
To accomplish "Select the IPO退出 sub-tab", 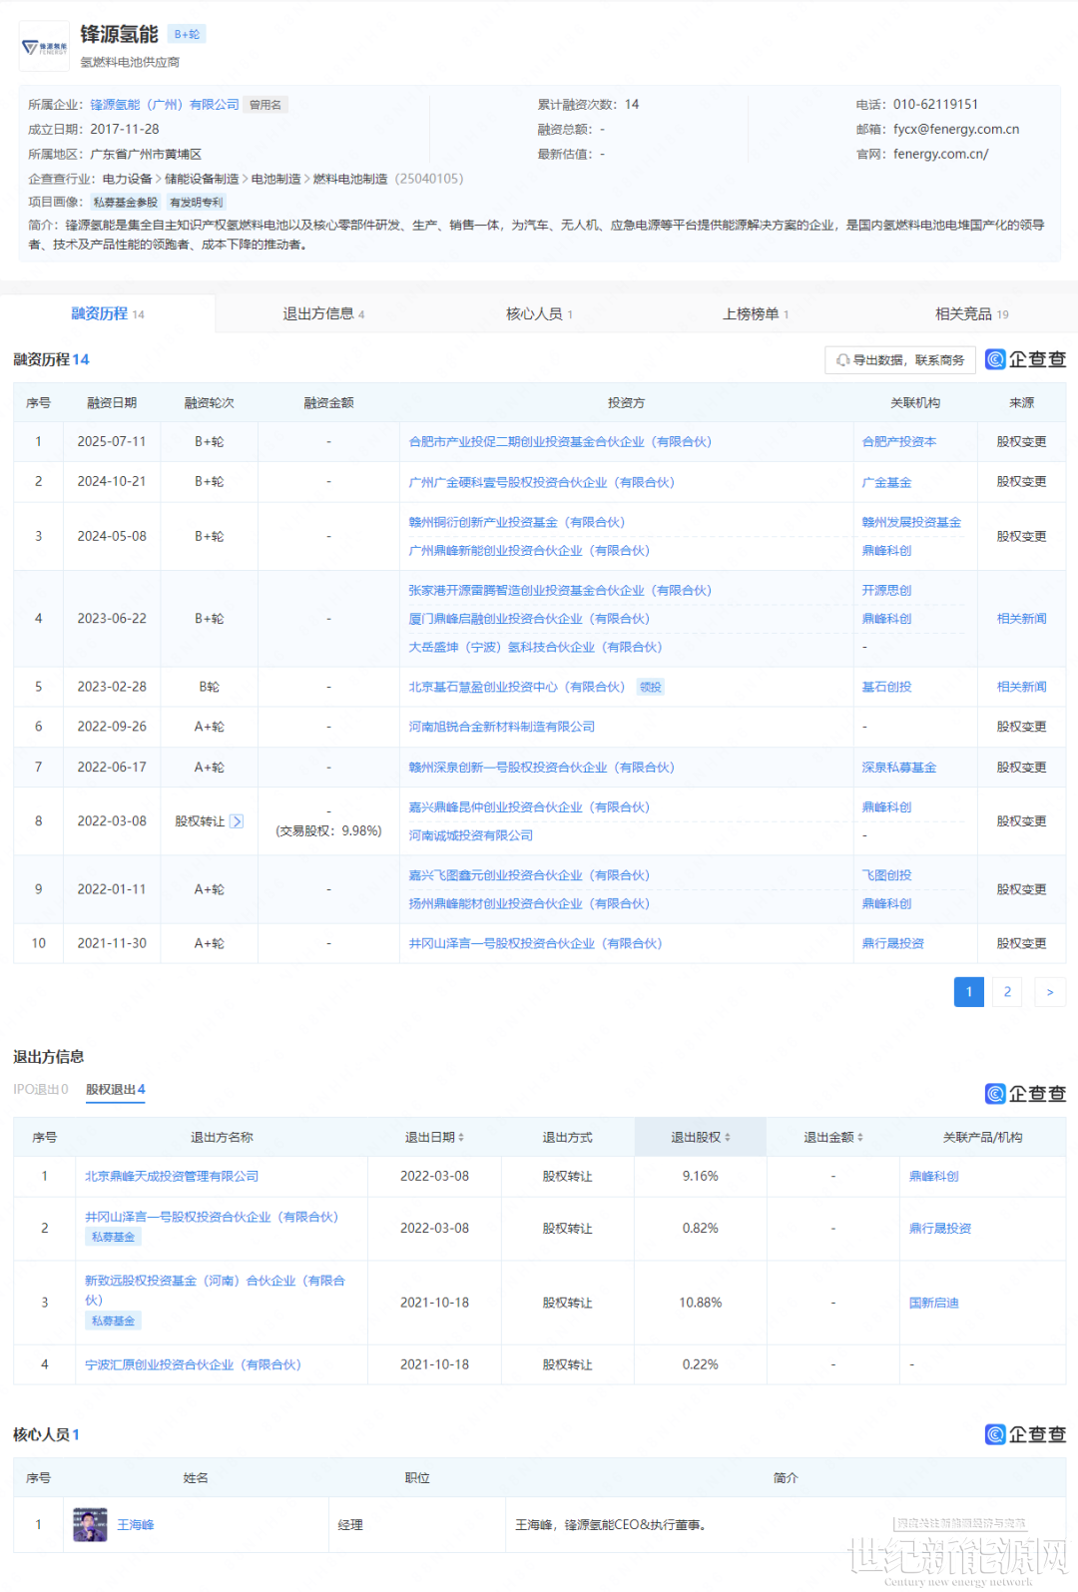I will (41, 1090).
